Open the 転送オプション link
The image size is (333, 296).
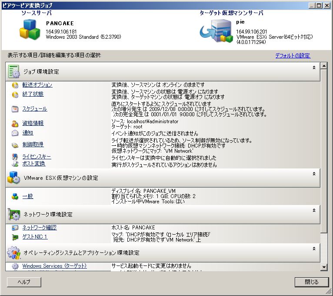click(x=37, y=85)
